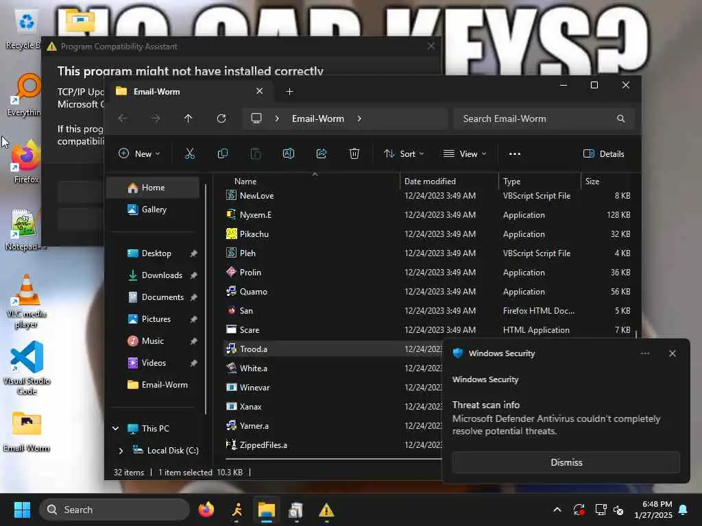The height and width of the screenshot is (526, 702).
Task: Click the Forward navigation arrow
Action: tap(156, 118)
